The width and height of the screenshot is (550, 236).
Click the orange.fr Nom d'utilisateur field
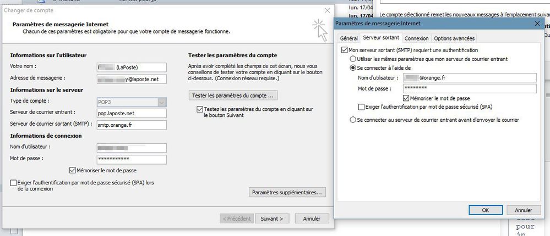(470, 78)
